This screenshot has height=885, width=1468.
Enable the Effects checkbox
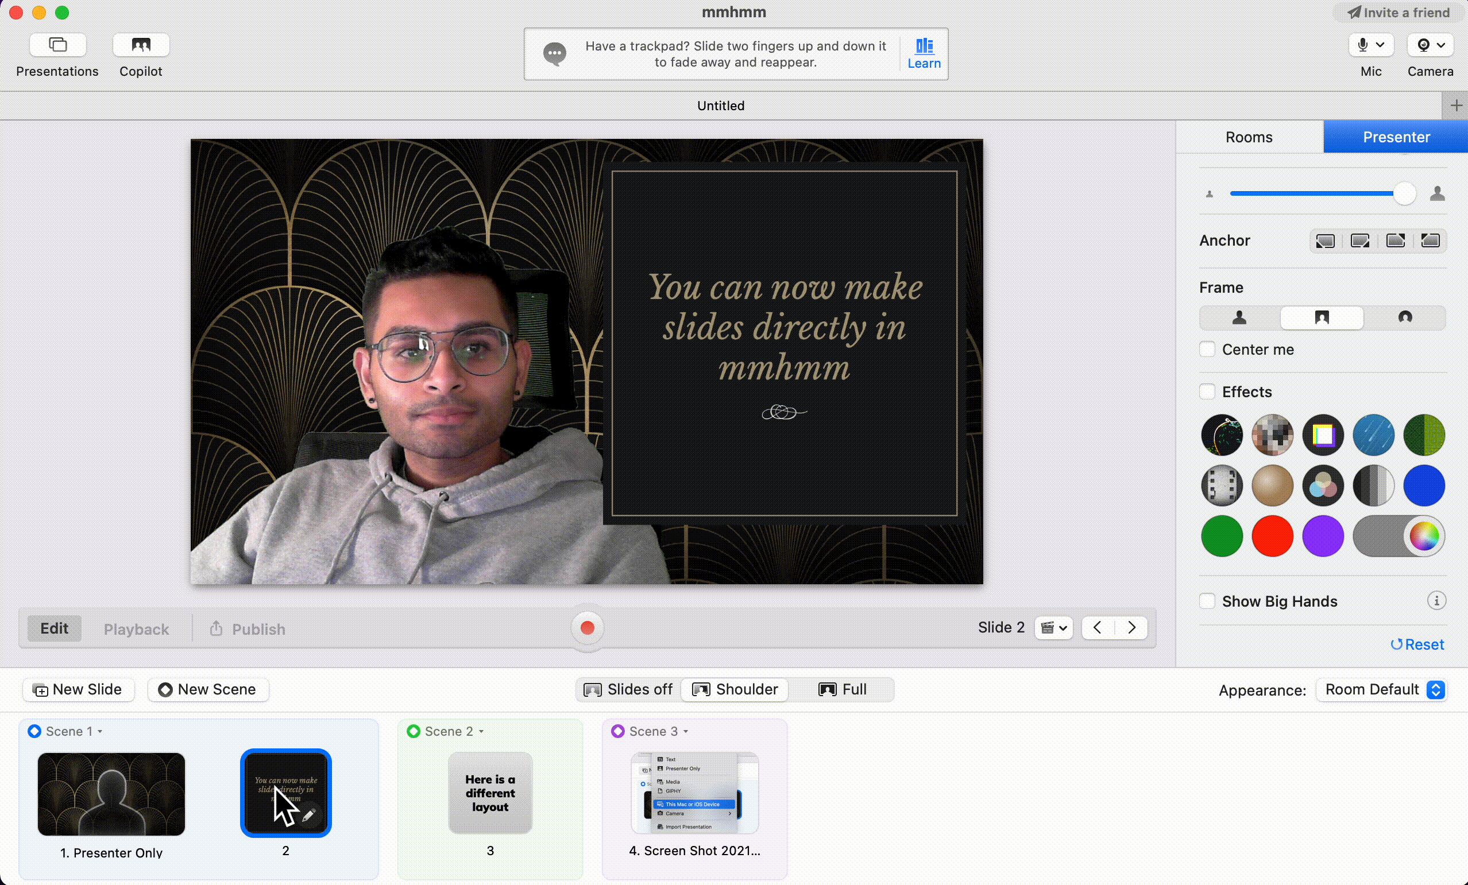(1209, 391)
